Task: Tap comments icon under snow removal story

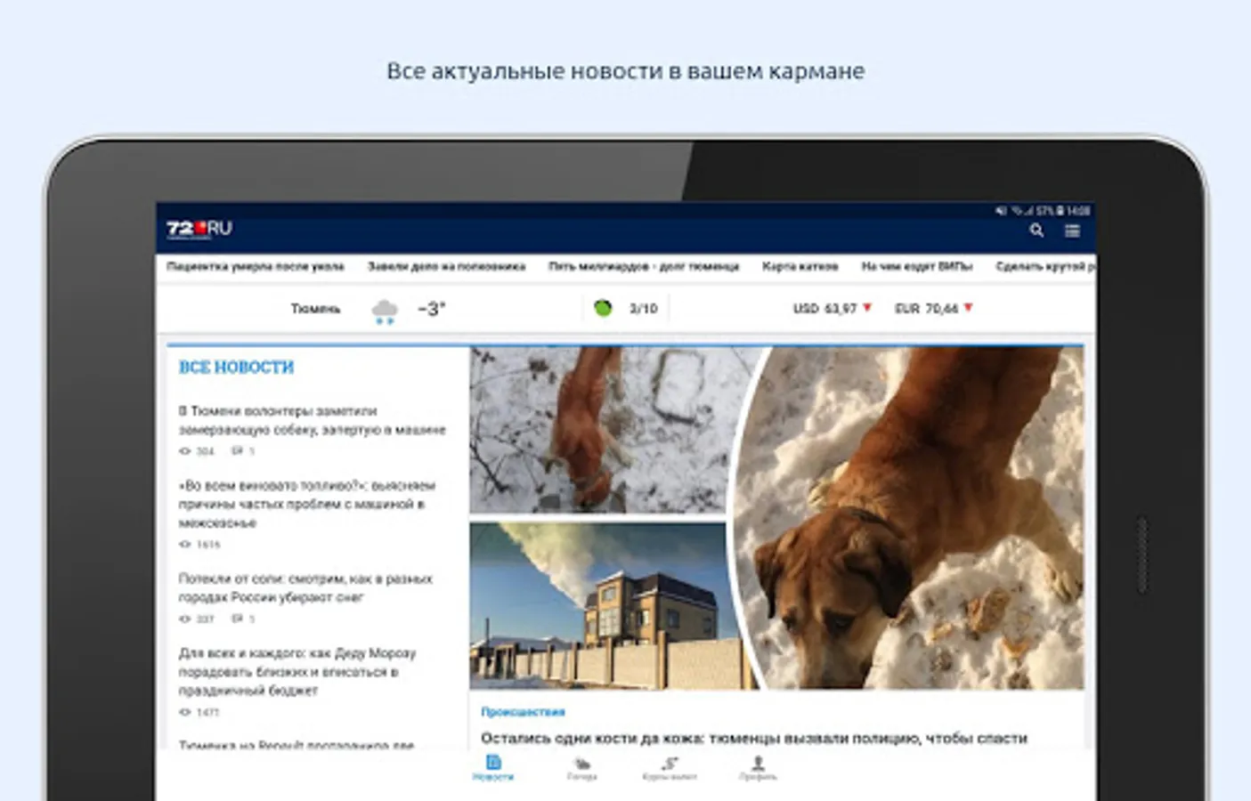Action: (237, 619)
